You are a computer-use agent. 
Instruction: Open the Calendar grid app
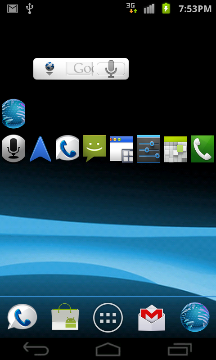click(x=175, y=149)
